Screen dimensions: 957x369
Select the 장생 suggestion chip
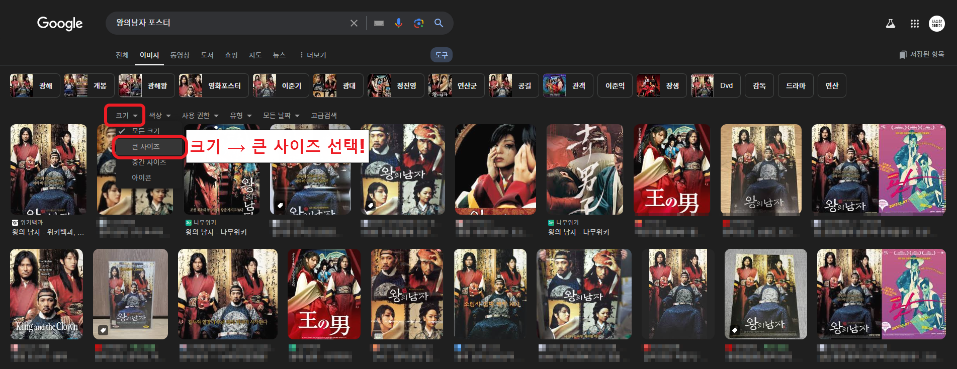662,85
